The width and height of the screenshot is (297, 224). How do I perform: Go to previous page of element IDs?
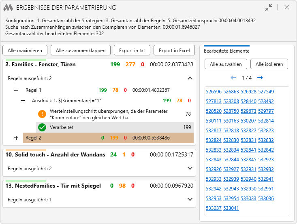(x=233, y=78)
